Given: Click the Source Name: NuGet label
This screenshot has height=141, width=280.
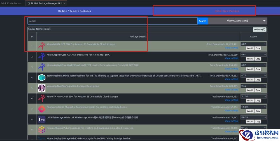Looking at the screenshot, I should pyautogui.click(x=39, y=29).
